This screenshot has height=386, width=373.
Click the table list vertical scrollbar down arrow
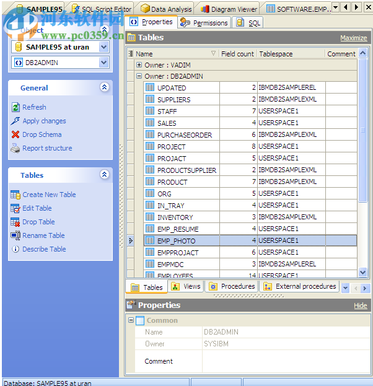point(363,273)
